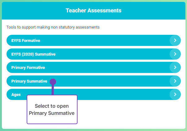This screenshot has height=131, width=187.
Task: Click the chevron circle on the Ages row
Action: [x=175, y=94]
